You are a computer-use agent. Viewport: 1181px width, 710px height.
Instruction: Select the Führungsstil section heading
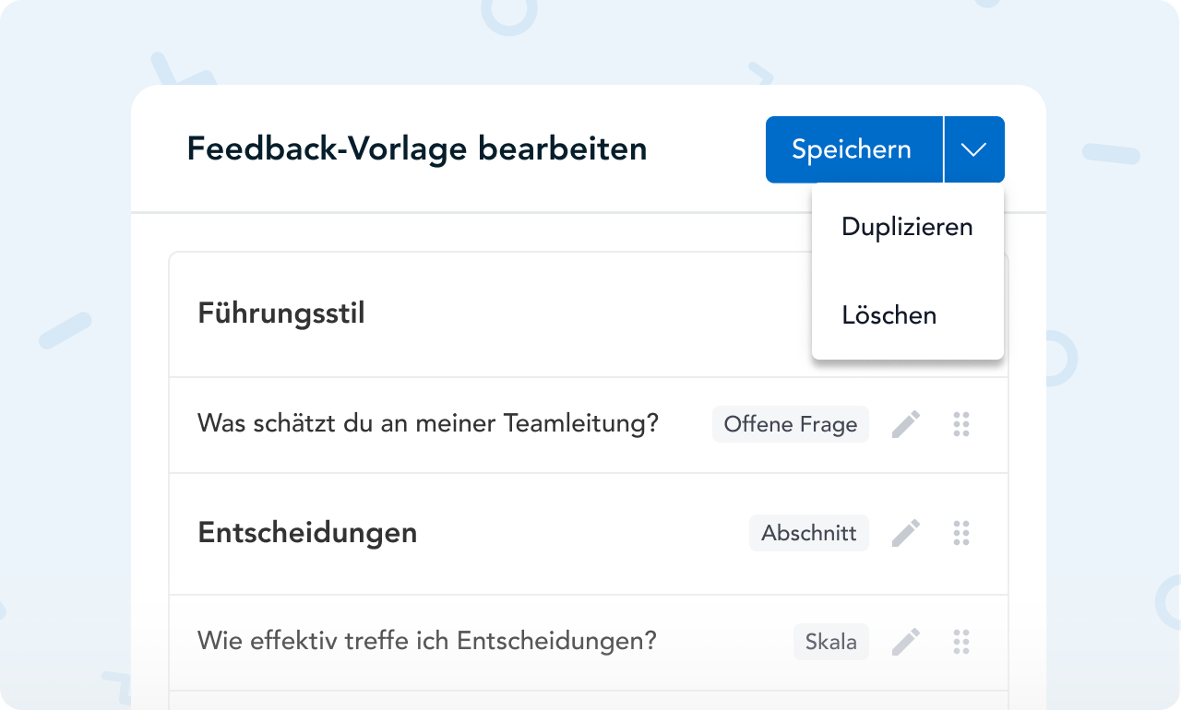pyautogui.click(x=281, y=314)
